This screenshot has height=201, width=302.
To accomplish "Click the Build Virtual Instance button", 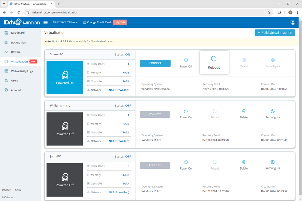I will coord(275,33).
